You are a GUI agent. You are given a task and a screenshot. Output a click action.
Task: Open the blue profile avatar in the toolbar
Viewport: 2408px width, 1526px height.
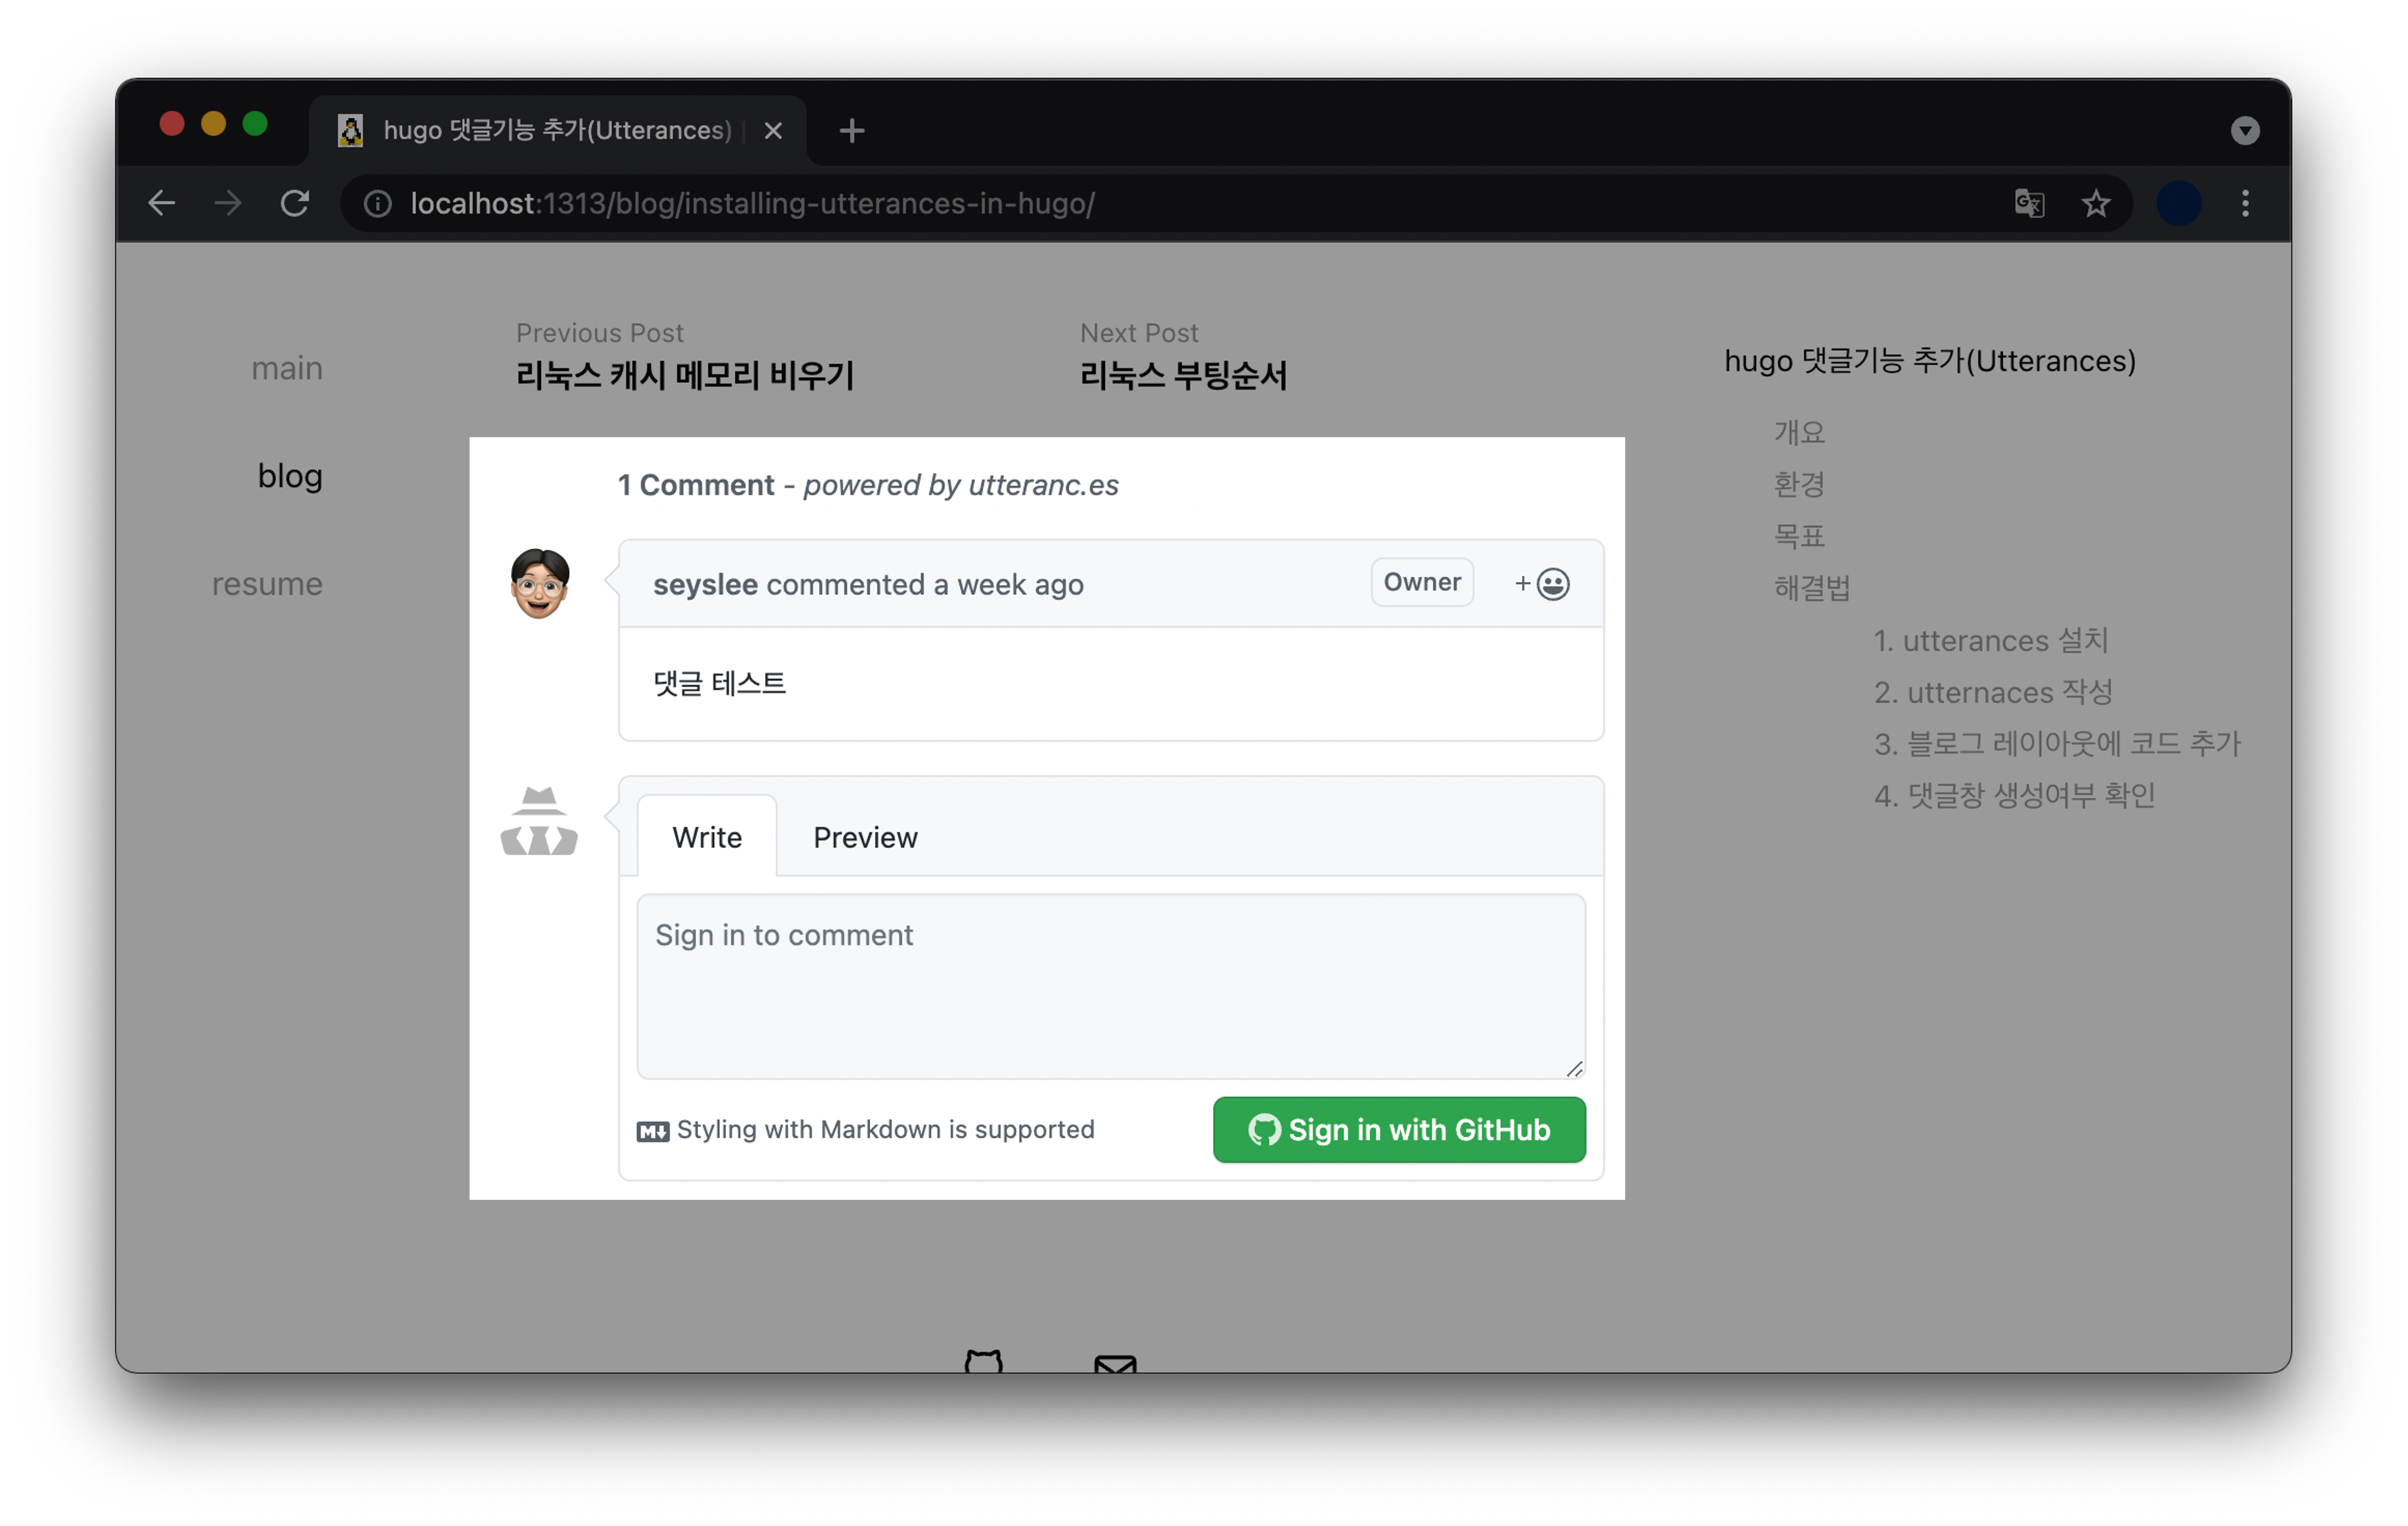[x=2178, y=203]
